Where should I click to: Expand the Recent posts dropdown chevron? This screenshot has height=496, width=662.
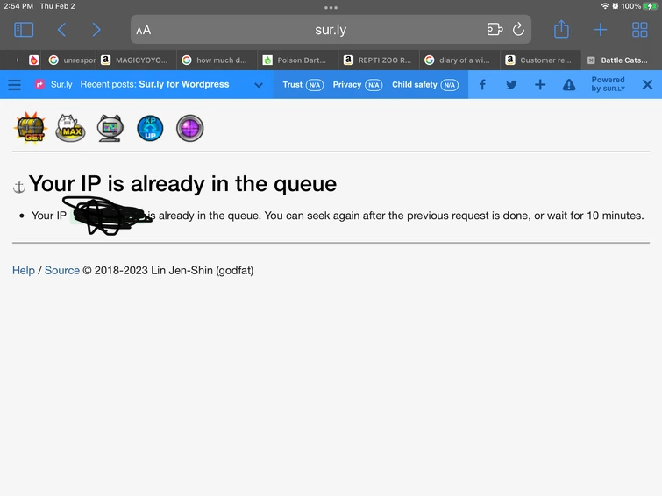coord(259,85)
